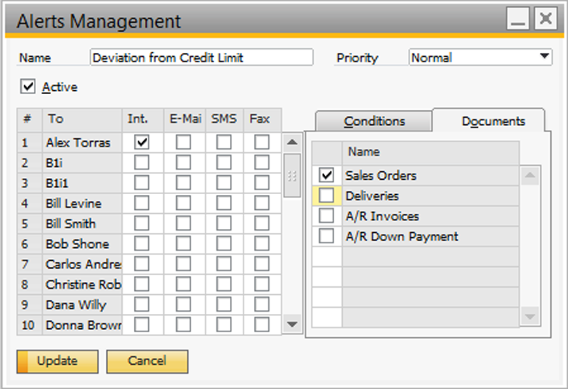Uncheck Int. notification for Alex Torras
568x389 pixels.
(140, 142)
